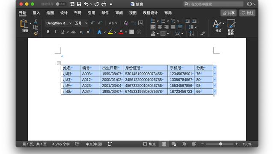Viewport: 274px width, 154px height.
Task: Toggle character shading button
Action: click(131, 32)
